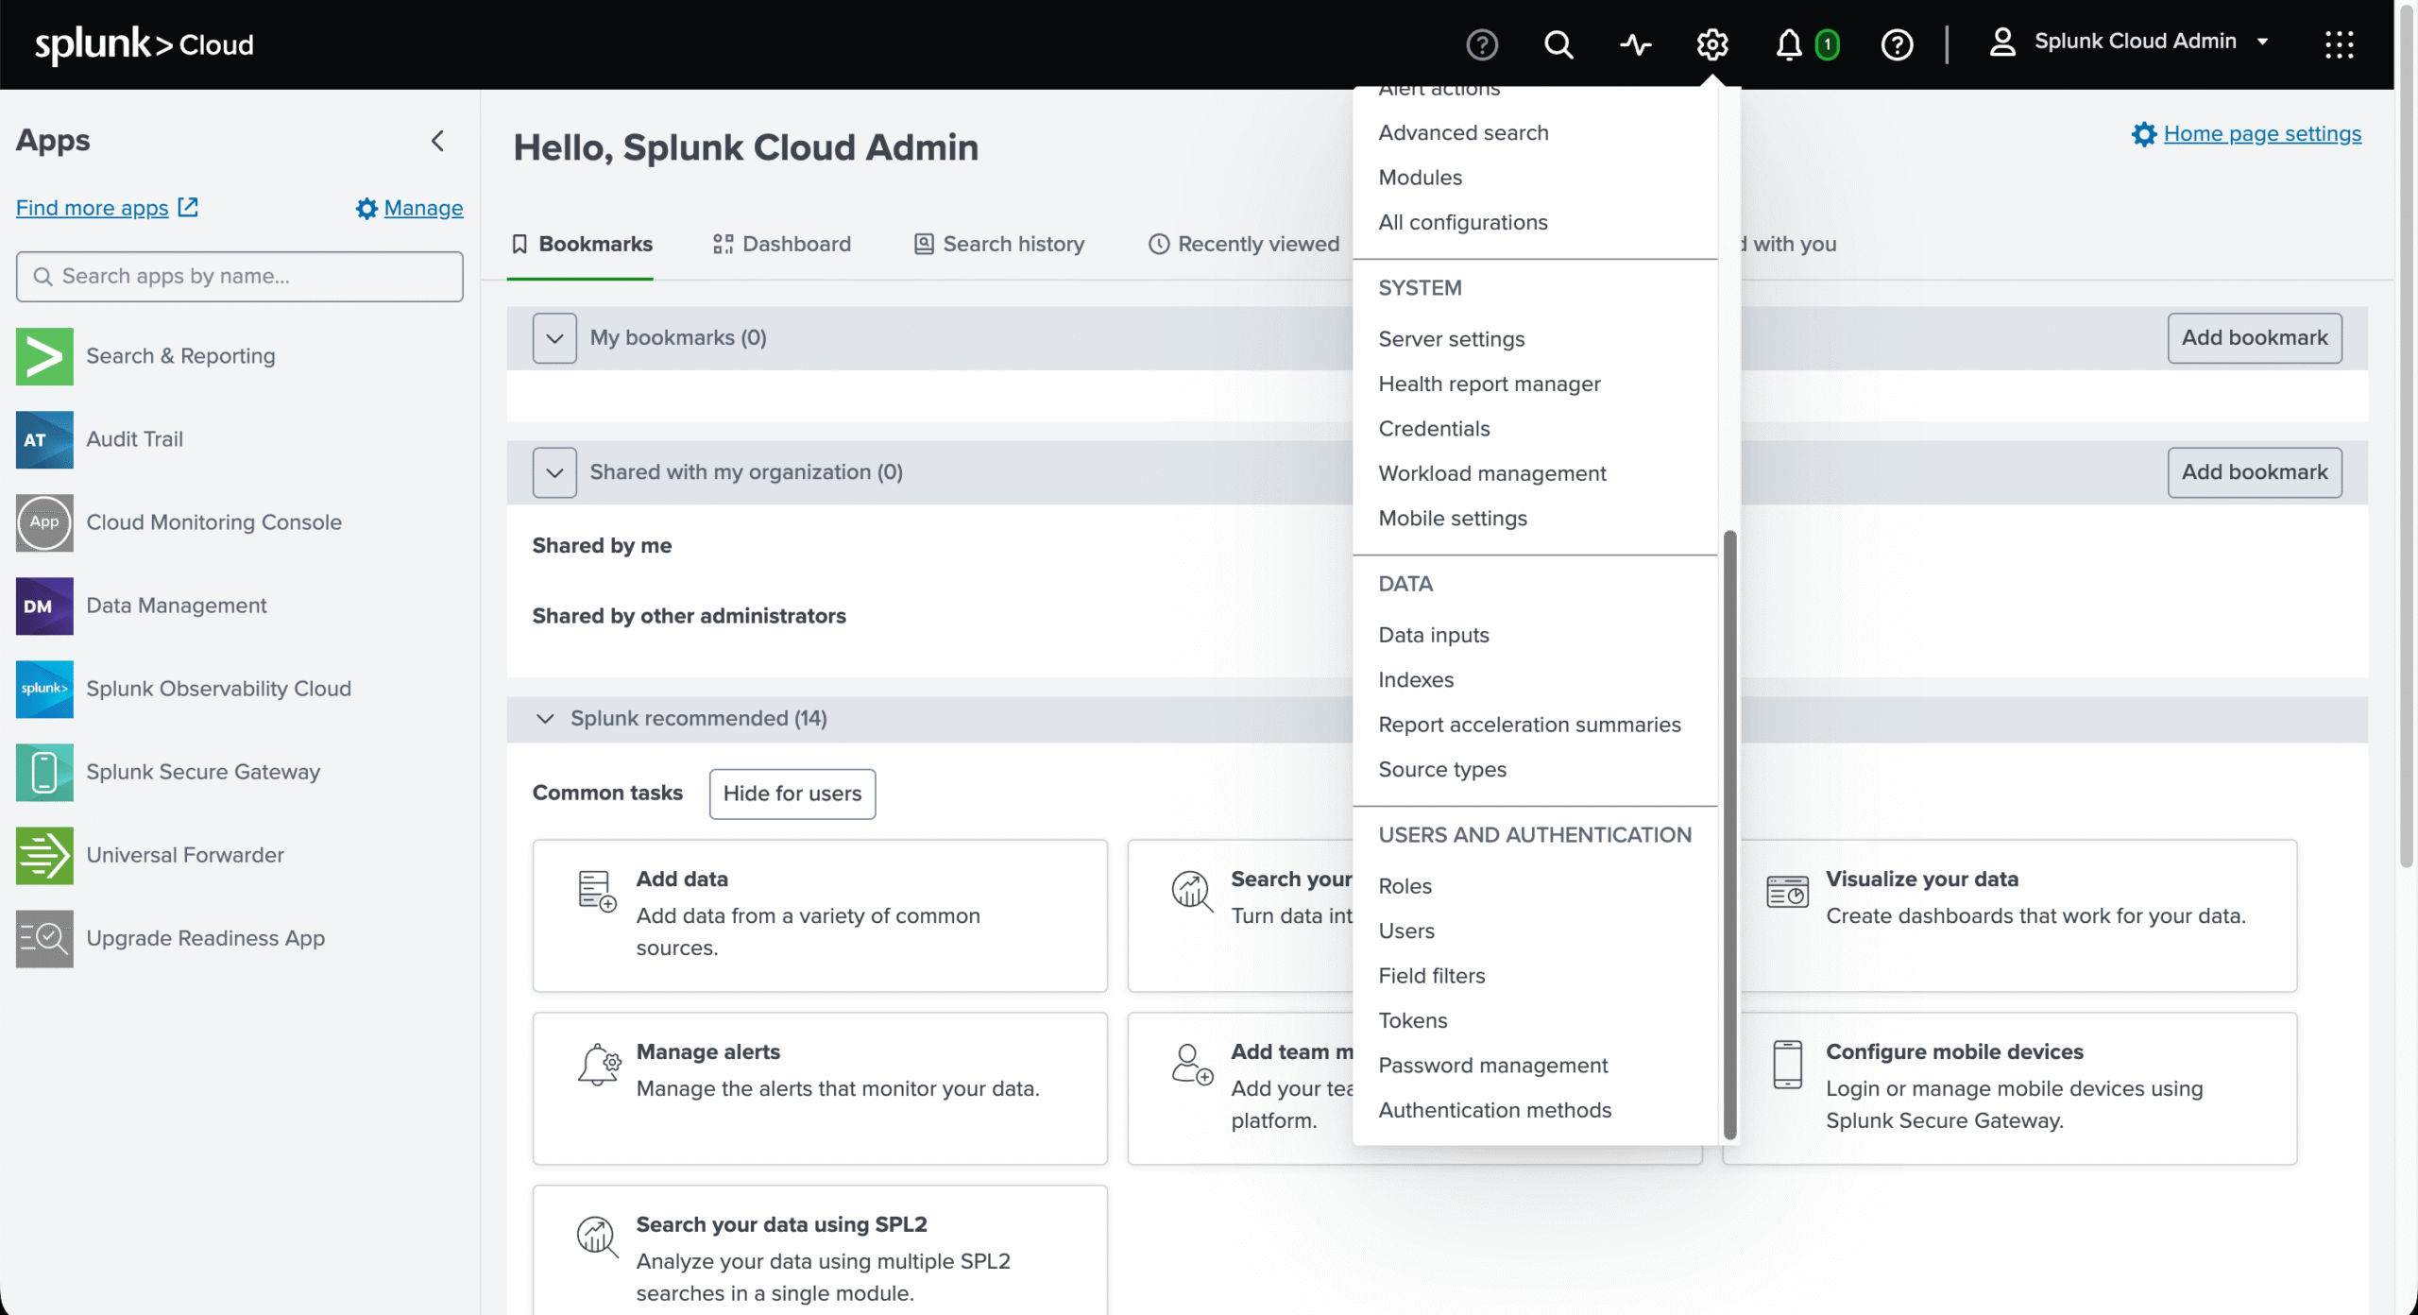Open Authentication methods menu item
2418x1315 pixels.
pos(1494,1111)
